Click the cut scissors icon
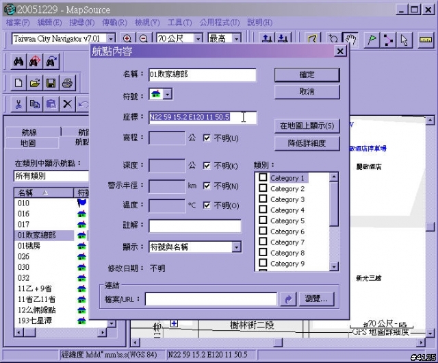Image resolution: width=438 pixels, height=363 pixels. pyautogui.click(x=18, y=104)
